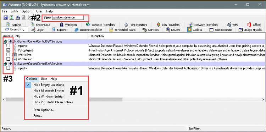Image resolution: width=266 pixels, height=132 pixels.
Task: Click the registry icon on the first HKLM row
Action: 5,42
